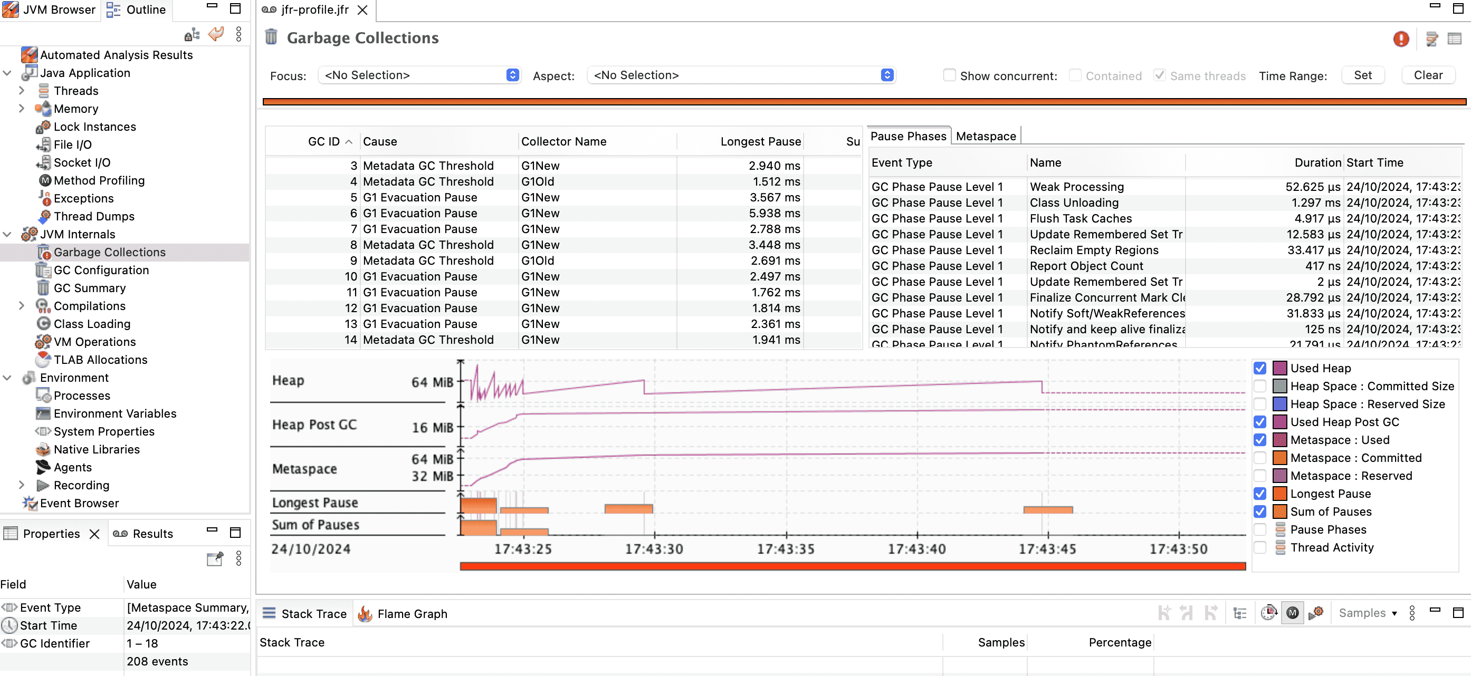Screen dimensions: 1471x676
Task: Click the table settings icon top right
Action: tap(1455, 39)
